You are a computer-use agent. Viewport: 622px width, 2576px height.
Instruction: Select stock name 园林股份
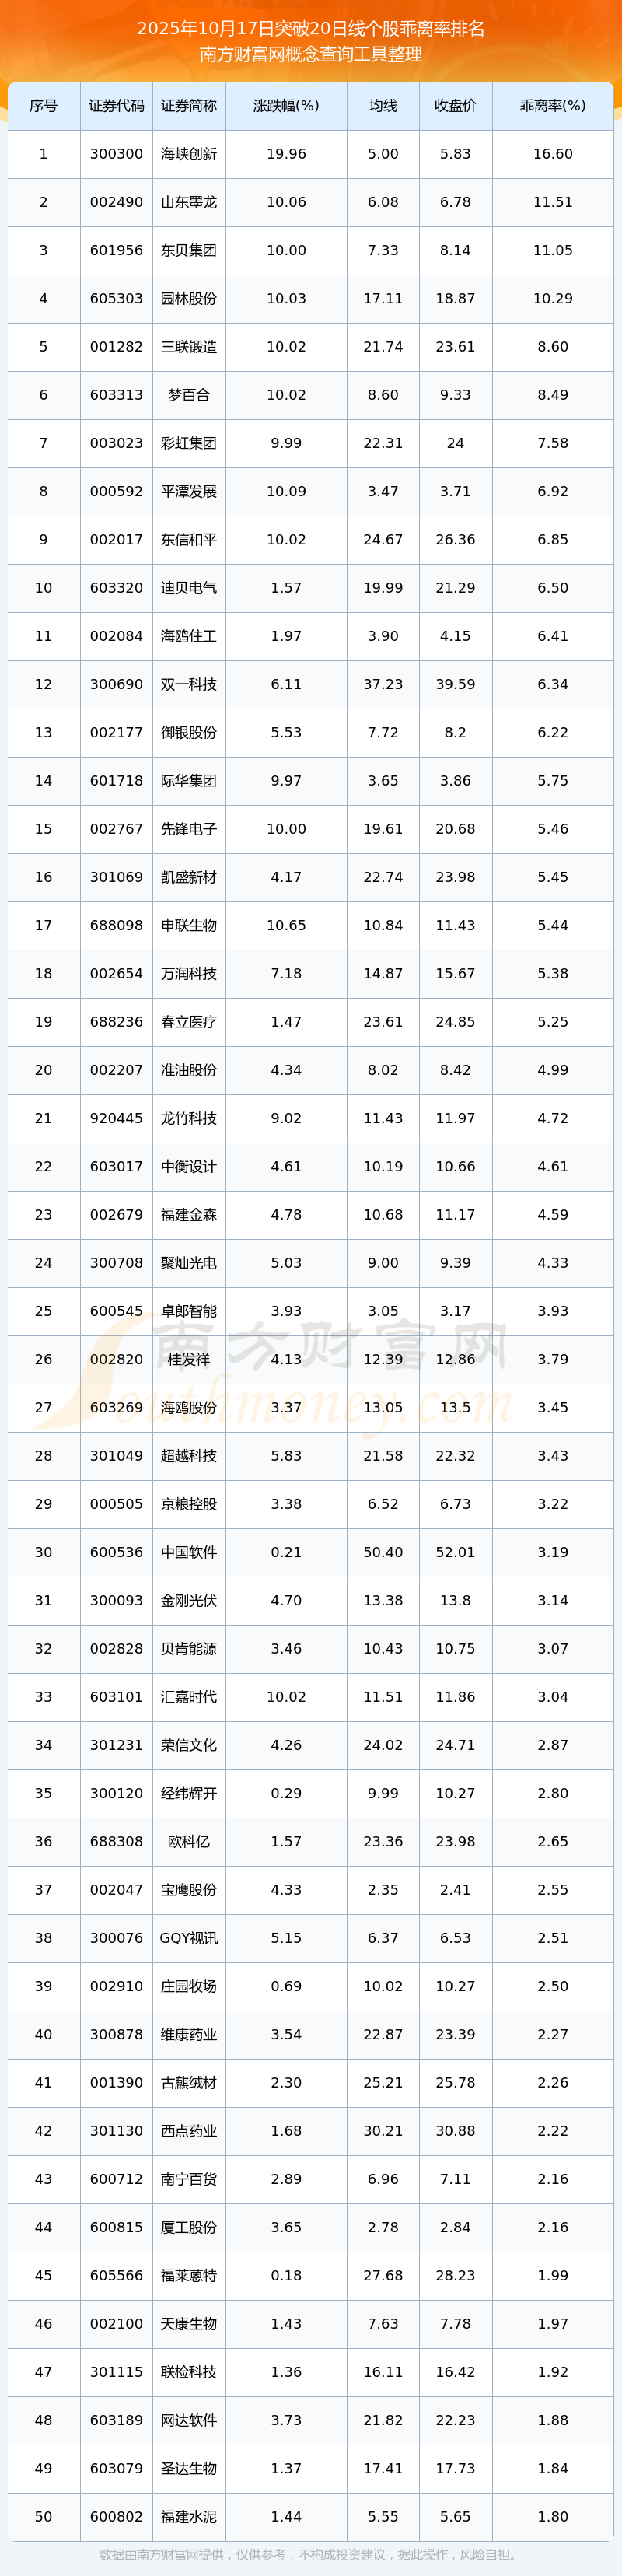pyautogui.click(x=189, y=298)
